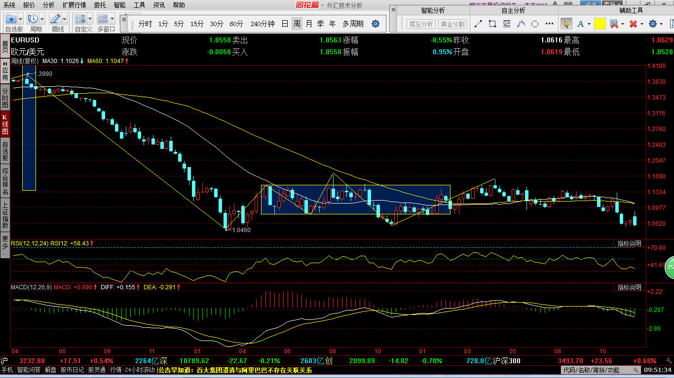This screenshot has width=674, height=378.
Task: Switch chart period to 日 daily
Action: coord(285,24)
